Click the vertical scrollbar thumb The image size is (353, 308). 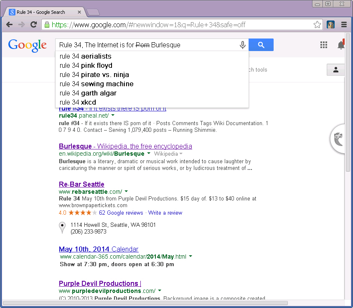[x=348, y=103]
